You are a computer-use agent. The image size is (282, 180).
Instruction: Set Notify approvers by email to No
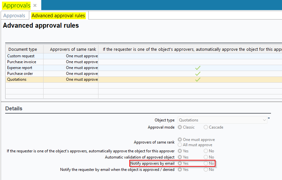tap(206, 163)
